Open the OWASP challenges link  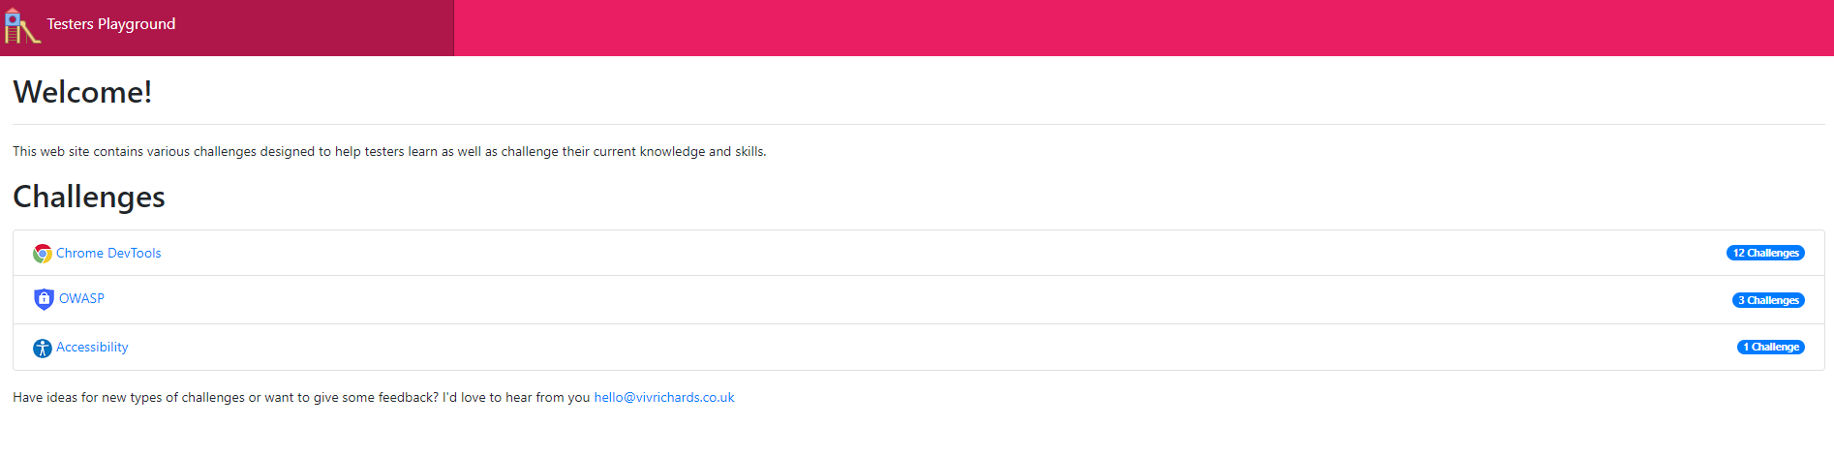click(81, 298)
